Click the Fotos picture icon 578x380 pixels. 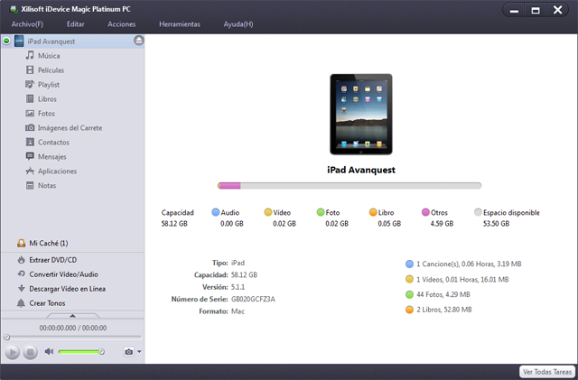[x=30, y=113]
